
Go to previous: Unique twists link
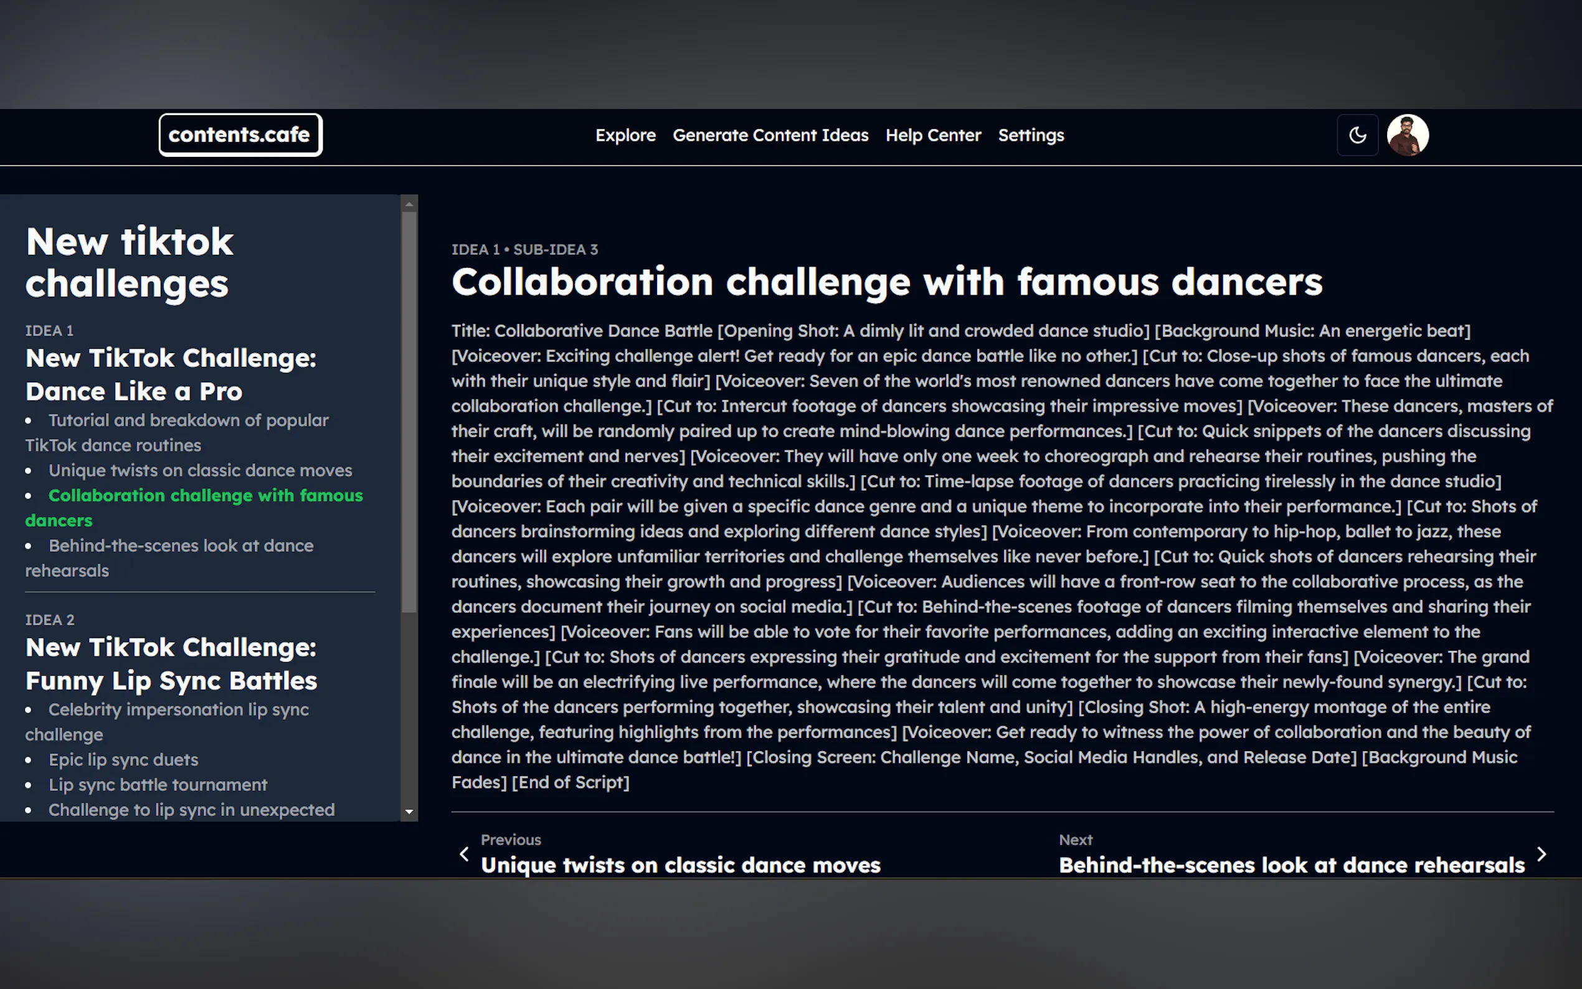[x=680, y=864]
